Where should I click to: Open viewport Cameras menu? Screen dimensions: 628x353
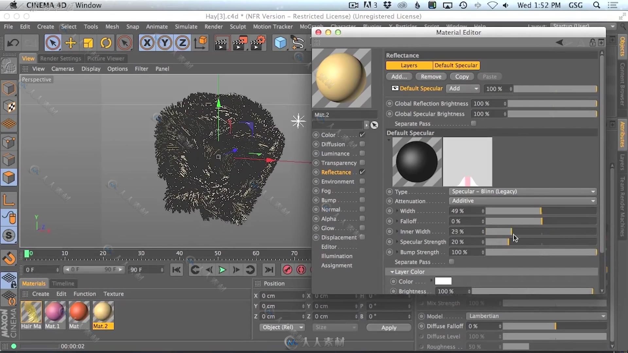click(x=62, y=69)
